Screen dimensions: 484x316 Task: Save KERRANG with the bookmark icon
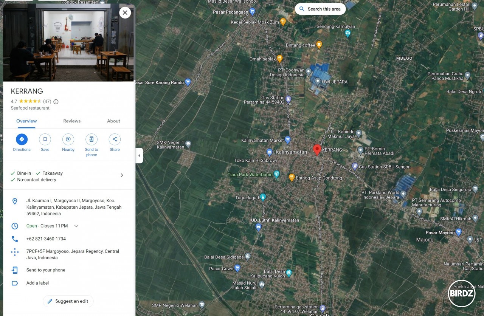(45, 139)
